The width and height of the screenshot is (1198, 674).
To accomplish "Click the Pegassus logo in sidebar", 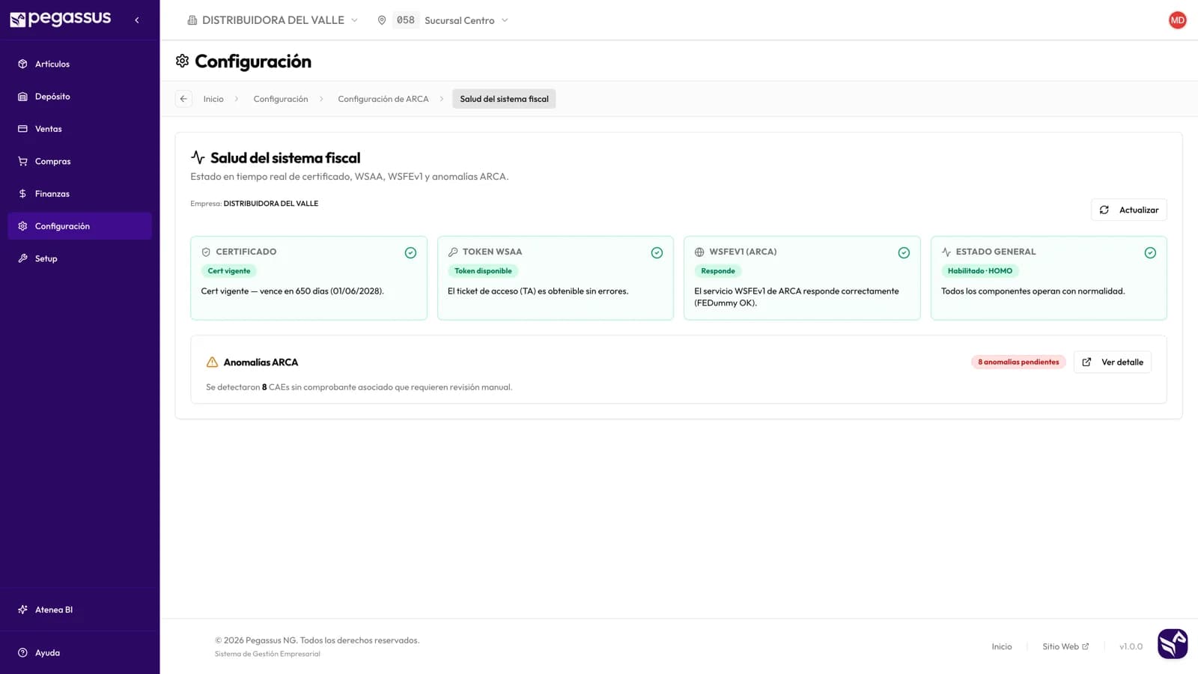I will tap(60, 19).
